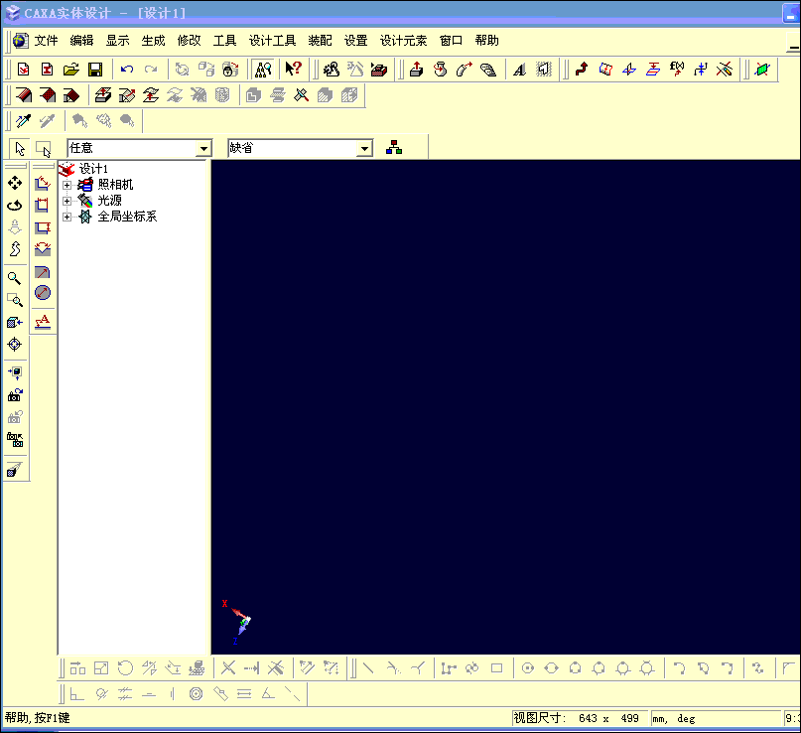
Task: Select 全局坐标系 in the design tree
Action: pos(127,217)
